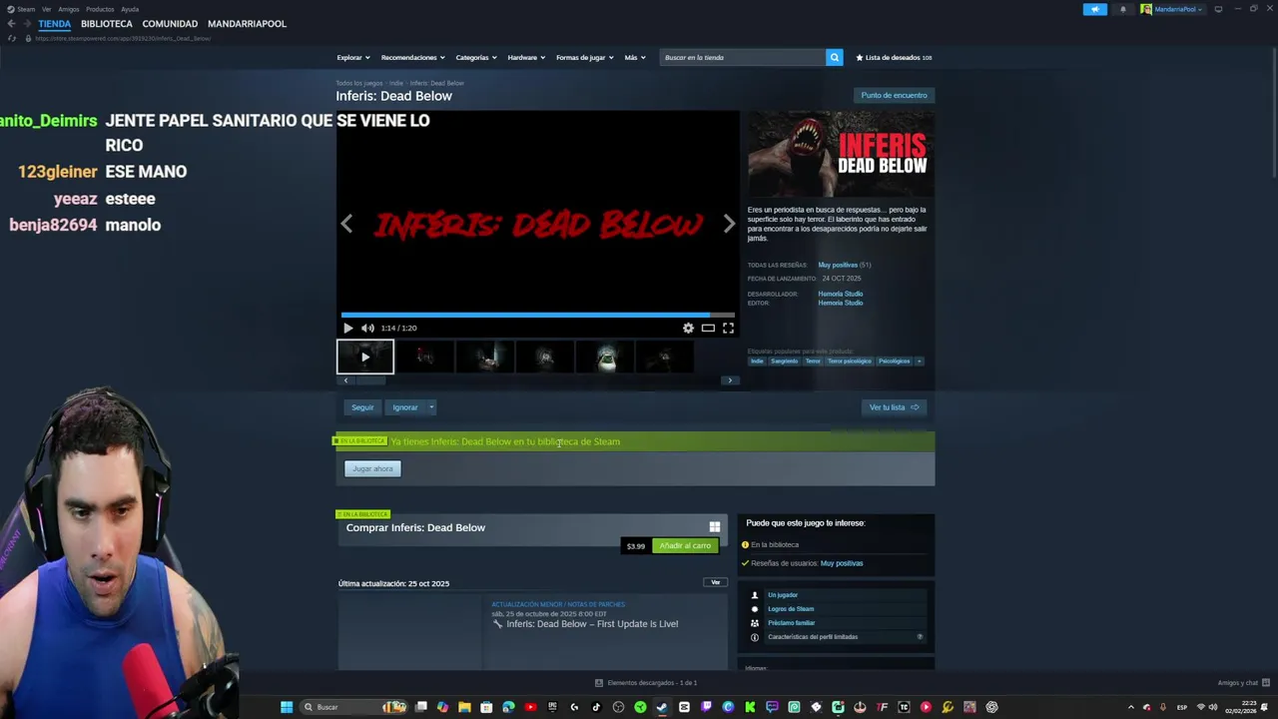Expand the Explorar store menu

352,57
